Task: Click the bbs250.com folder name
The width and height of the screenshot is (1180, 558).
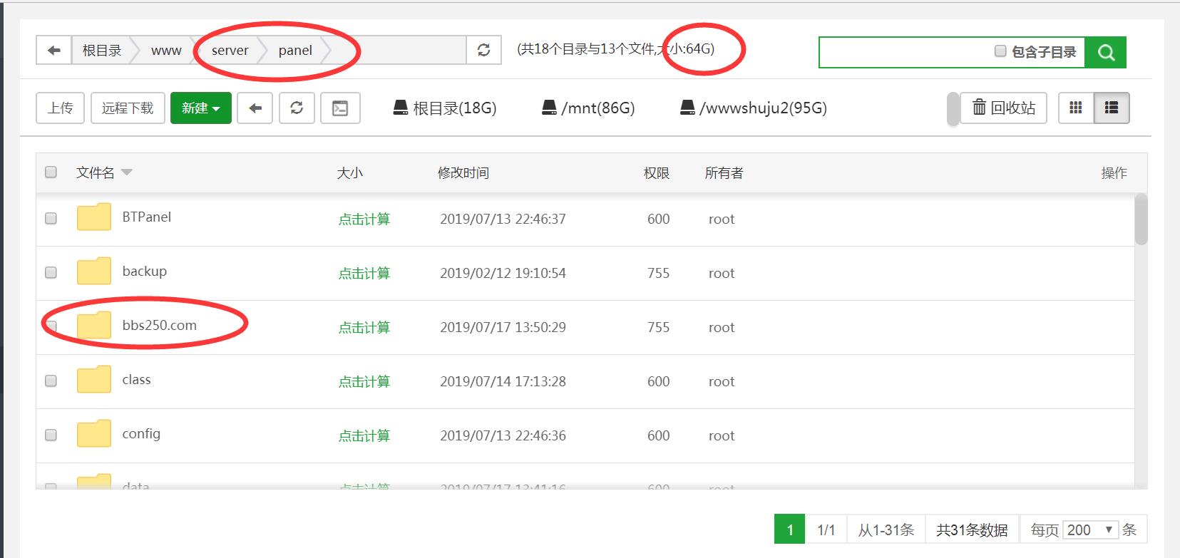Action: tap(160, 326)
